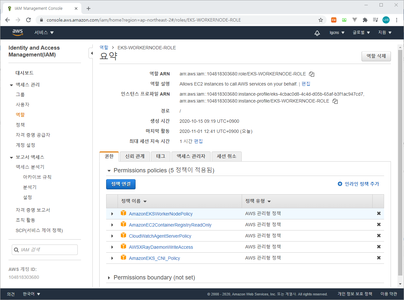The width and height of the screenshot is (404, 300).
Task: Open the 한국어 language selector
Action: pos(32,294)
